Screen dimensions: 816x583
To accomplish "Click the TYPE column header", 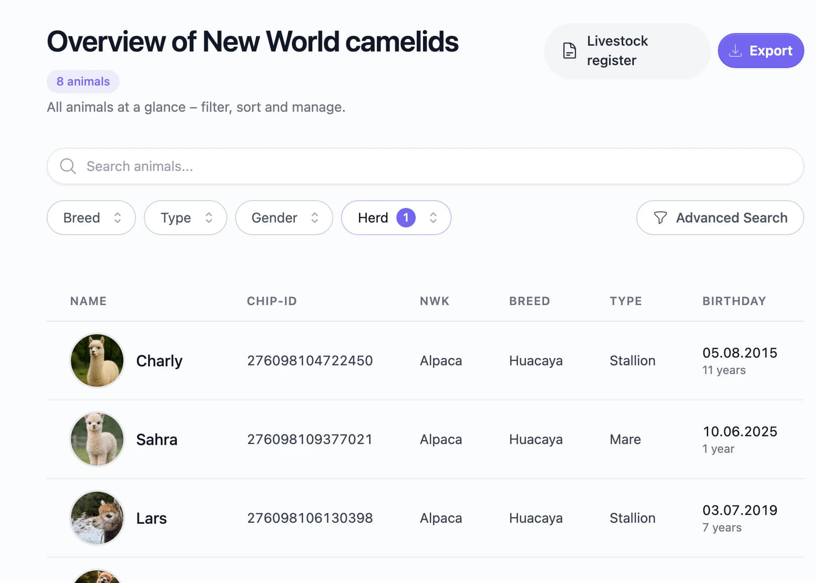I will pyautogui.click(x=626, y=301).
